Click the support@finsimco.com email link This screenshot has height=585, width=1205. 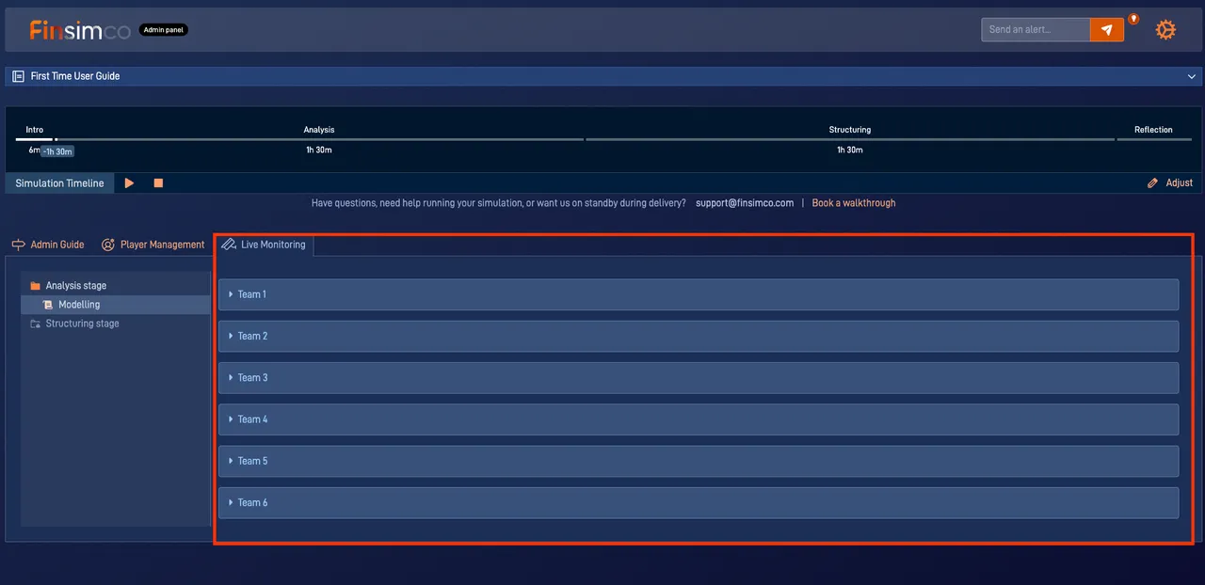tap(745, 203)
